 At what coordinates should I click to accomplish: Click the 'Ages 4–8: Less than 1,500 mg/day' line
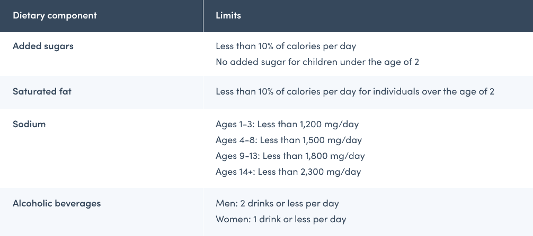pos(289,140)
